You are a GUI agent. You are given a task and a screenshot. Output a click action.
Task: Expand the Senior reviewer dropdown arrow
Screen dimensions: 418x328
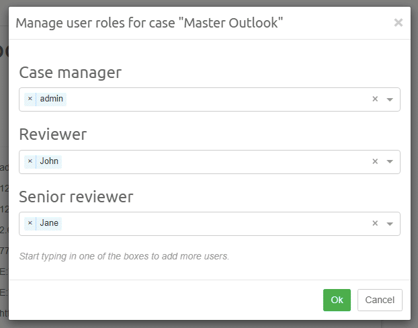pos(390,224)
